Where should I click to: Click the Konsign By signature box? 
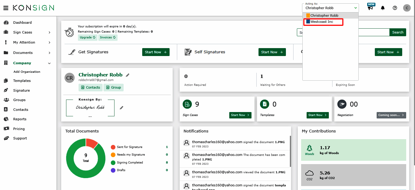(x=90, y=107)
